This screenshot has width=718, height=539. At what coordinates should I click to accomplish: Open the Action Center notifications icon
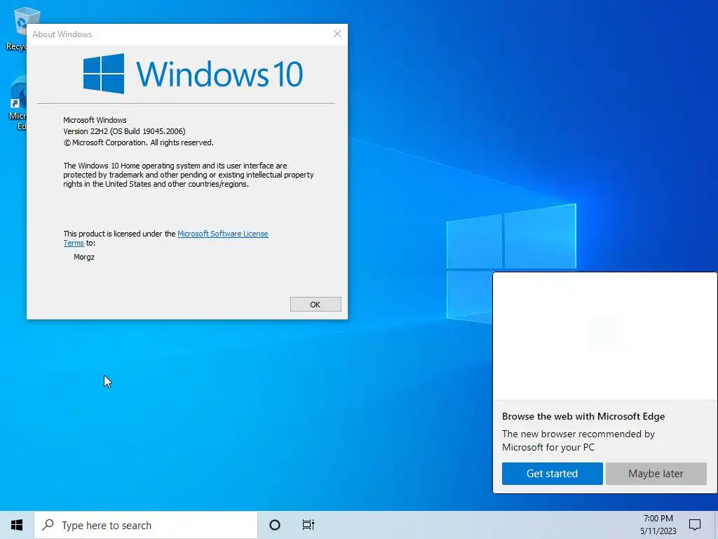(695, 525)
